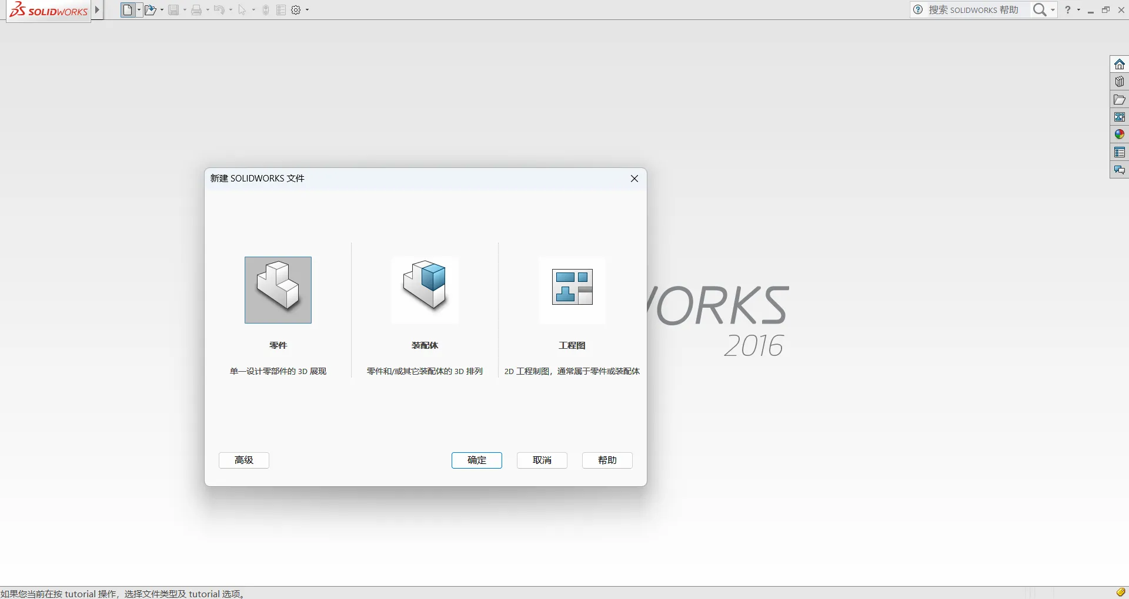The height and width of the screenshot is (599, 1129).
Task: Click the 帮助 help button in dialog
Action: [607, 460]
